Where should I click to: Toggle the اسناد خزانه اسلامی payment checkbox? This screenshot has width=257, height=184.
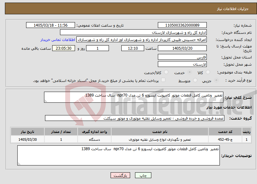[163, 80]
